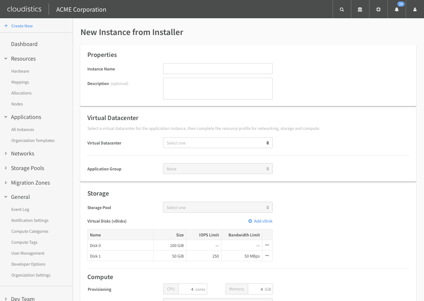
Task: Click the bank building icon in header
Action: (360, 9)
